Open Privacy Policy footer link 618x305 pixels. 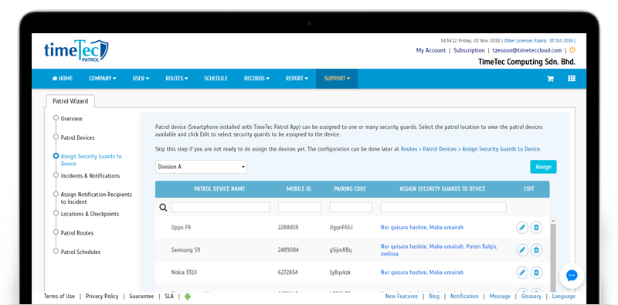click(102, 297)
